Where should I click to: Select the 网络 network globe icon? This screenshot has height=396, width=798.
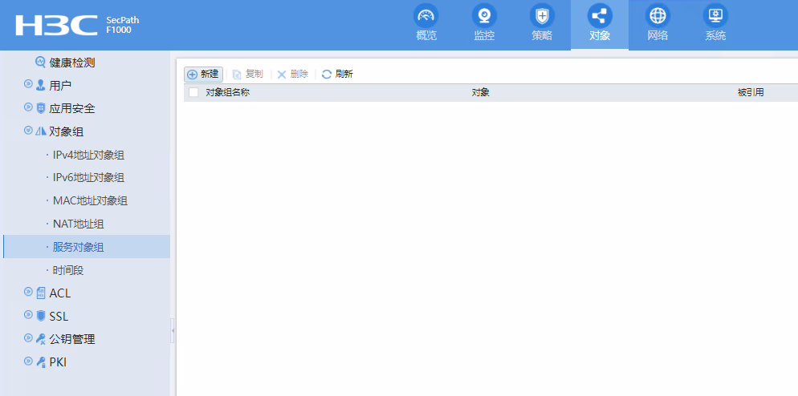[x=658, y=16]
